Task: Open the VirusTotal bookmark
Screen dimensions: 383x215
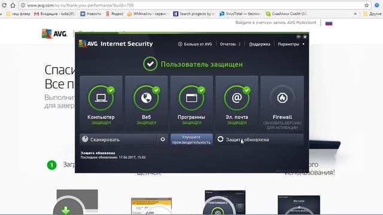Action: click(x=240, y=14)
